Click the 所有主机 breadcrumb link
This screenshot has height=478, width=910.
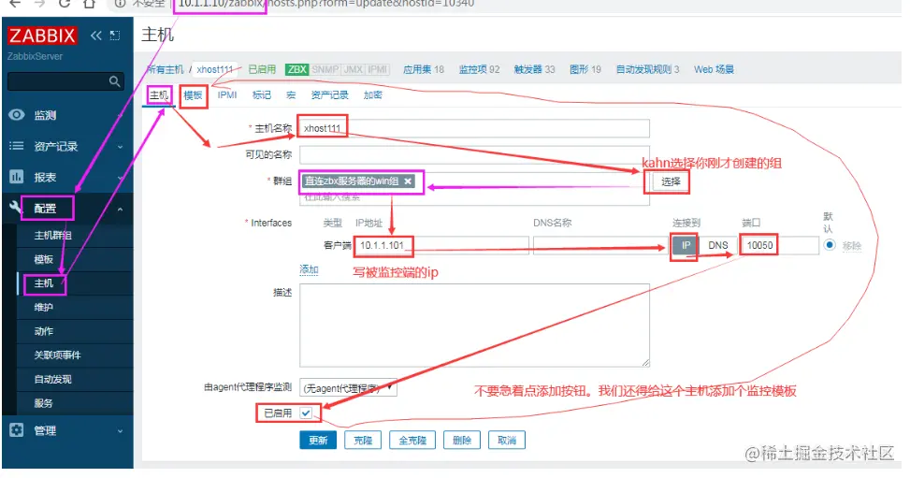click(166, 70)
